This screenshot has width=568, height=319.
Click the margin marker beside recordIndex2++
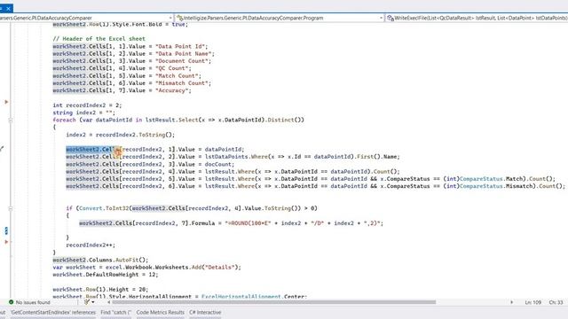coord(6,242)
